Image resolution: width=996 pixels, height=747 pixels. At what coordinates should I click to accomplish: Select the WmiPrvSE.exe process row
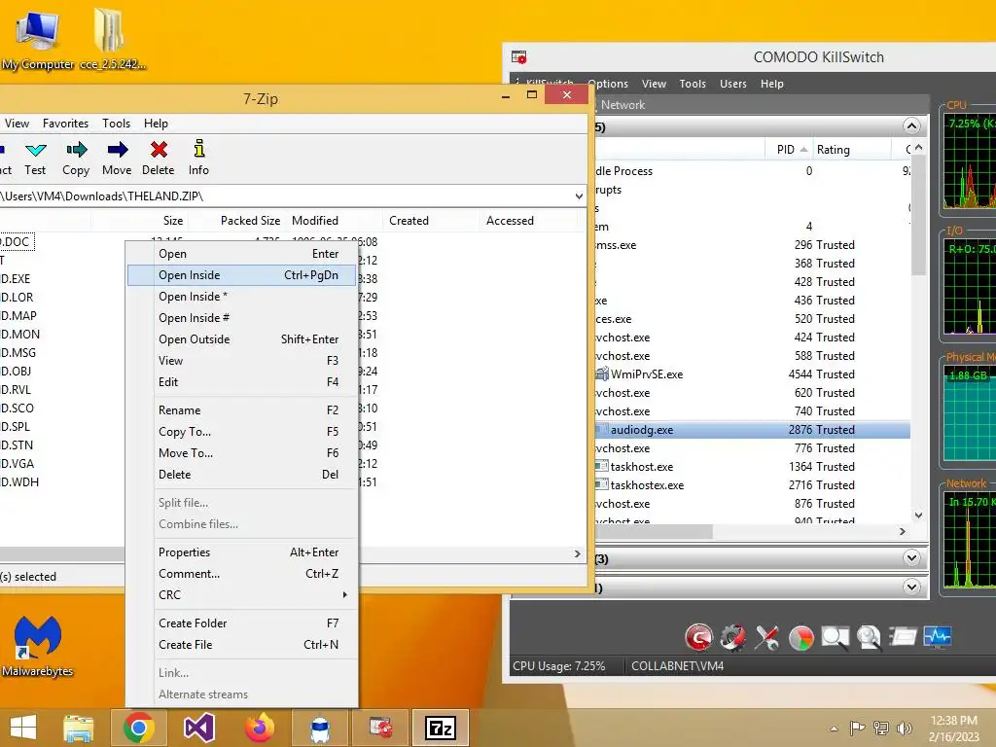pyautogui.click(x=753, y=374)
